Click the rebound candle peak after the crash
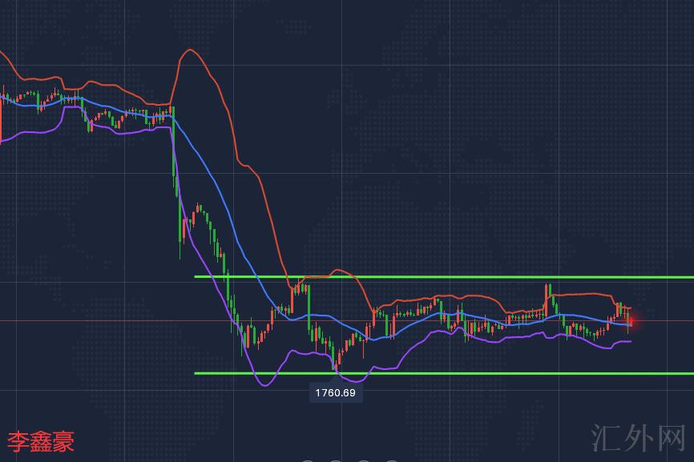Screen dimensions: 694x462 (x=198, y=208)
